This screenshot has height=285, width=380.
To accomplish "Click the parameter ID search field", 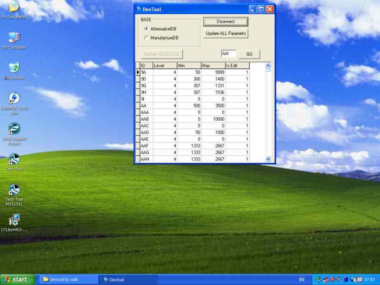I will [x=228, y=54].
